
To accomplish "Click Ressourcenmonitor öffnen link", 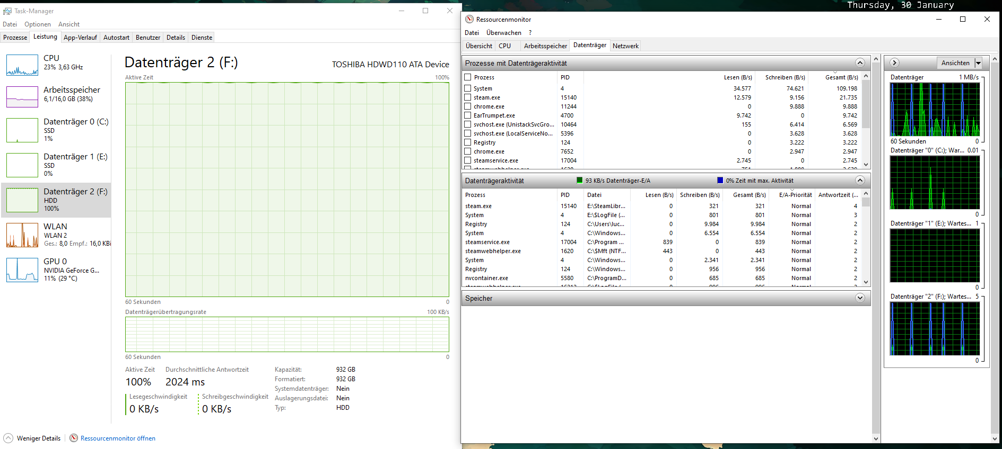I will [x=118, y=438].
